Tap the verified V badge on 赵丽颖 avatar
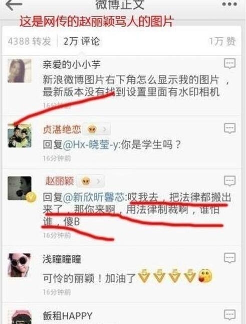The width and height of the screenshot is (246, 324). pos(31,197)
